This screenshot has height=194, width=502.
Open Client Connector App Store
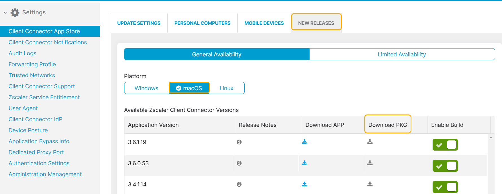[x=50, y=31]
